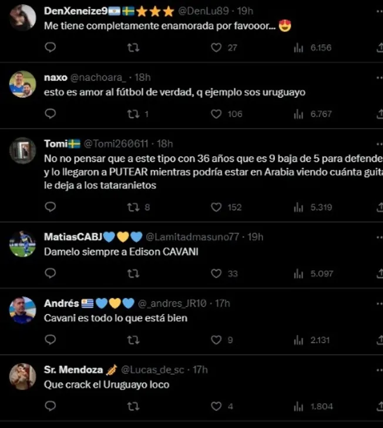Like DenXeneize9's tweet with 27 likes
This screenshot has height=428, width=383.
[x=216, y=48]
